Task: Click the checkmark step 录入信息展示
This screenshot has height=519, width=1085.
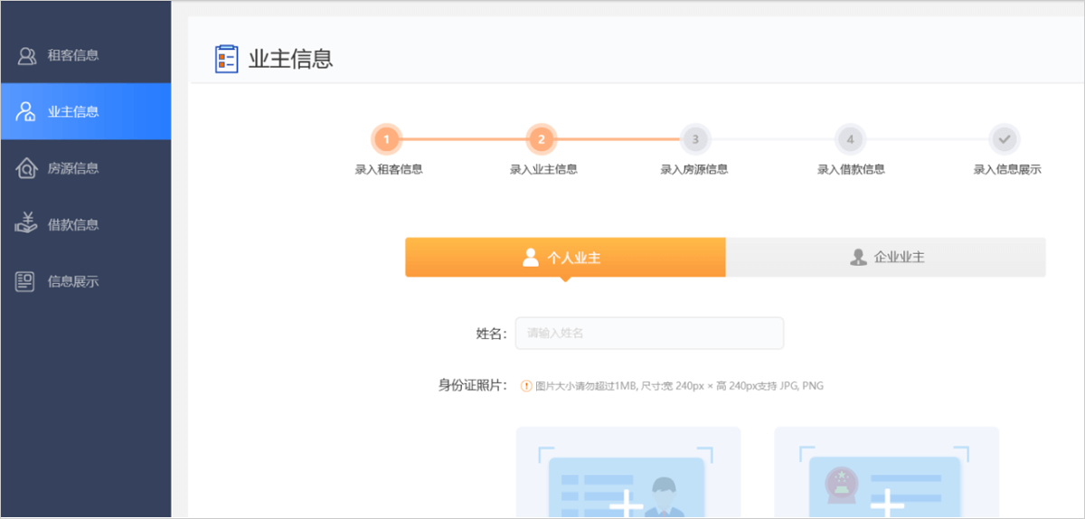Action: [x=1005, y=139]
